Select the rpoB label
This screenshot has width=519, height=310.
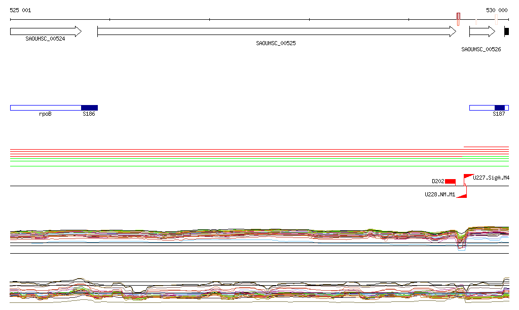(x=45, y=114)
